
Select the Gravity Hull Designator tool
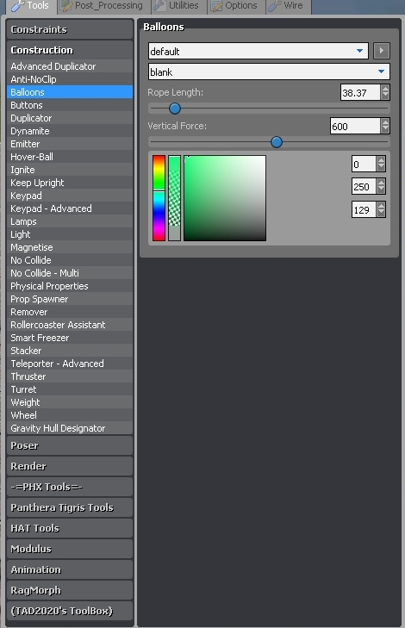click(x=70, y=428)
